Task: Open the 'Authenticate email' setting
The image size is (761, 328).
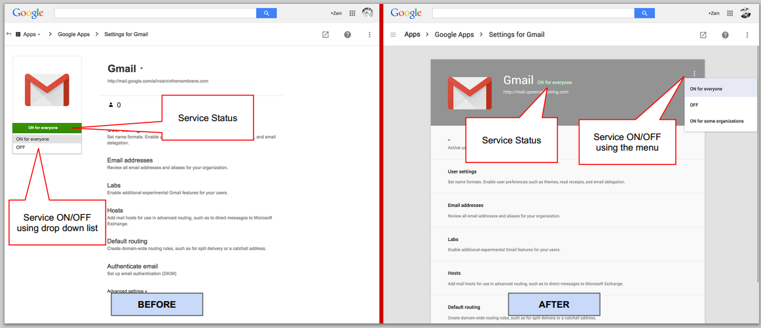Action: point(132,266)
